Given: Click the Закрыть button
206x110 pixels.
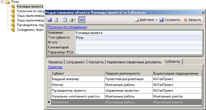Looking at the screenshot, I should coord(192,20).
